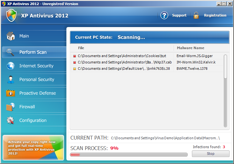Open the Configuration section
Viewport: 234px width, 164px height.
coord(34,120)
